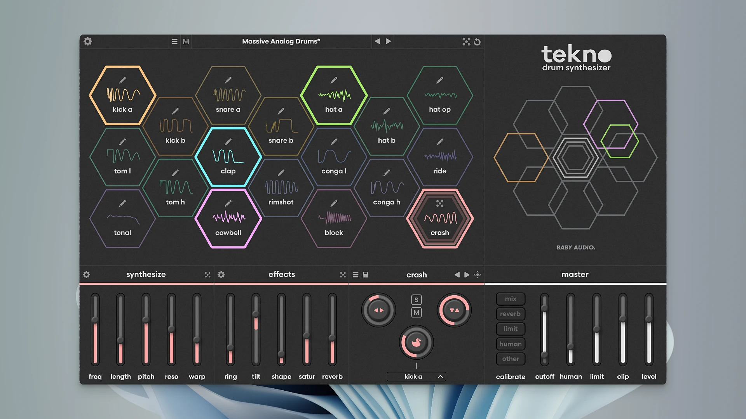Click the pencil edit icon on kick a

(x=122, y=80)
